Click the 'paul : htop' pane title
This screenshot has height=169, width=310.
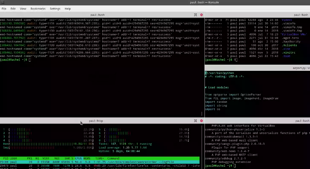[x=96, y=121]
